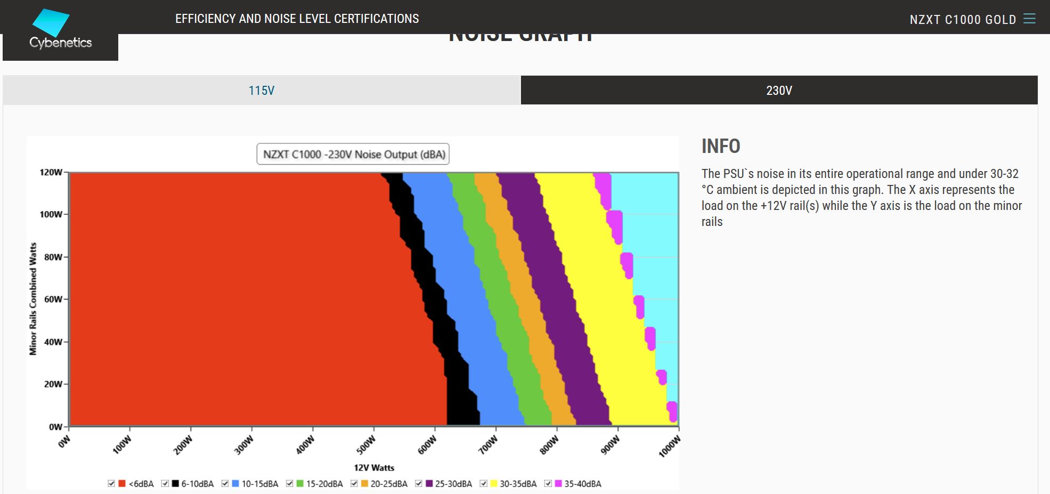This screenshot has width=1050, height=494.
Task: Click the Cybenetics logo
Action: (x=60, y=30)
